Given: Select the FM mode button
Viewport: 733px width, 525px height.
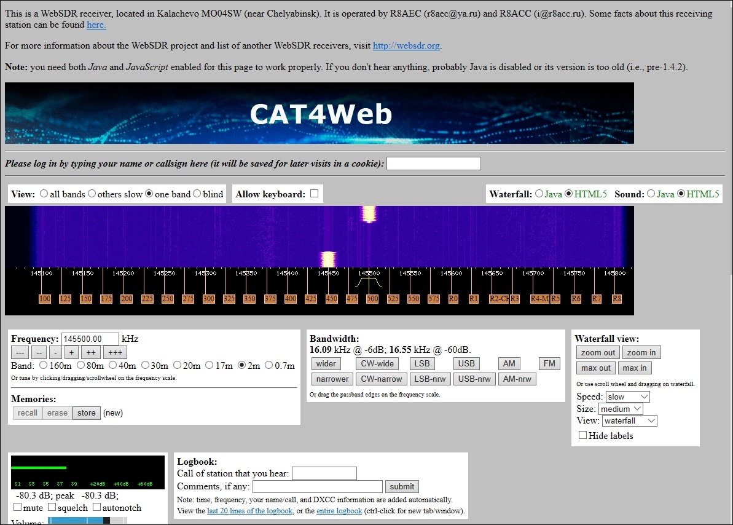Looking at the screenshot, I should coord(549,363).
